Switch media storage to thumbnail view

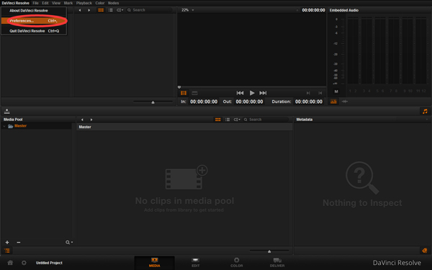(x=101, y=10)
